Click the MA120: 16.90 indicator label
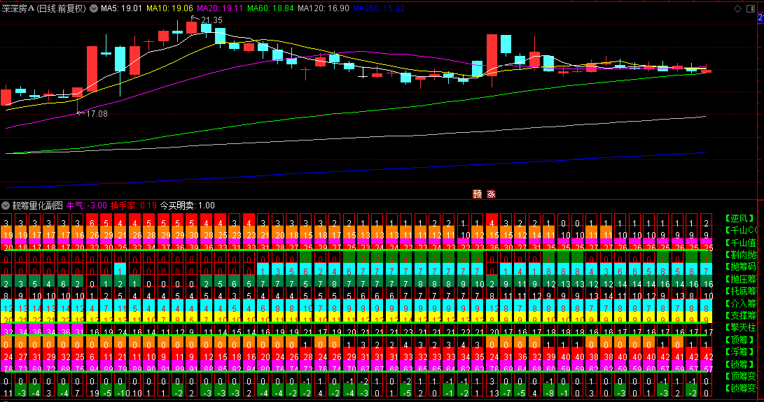The image size is (764, 402). (324, 8)
